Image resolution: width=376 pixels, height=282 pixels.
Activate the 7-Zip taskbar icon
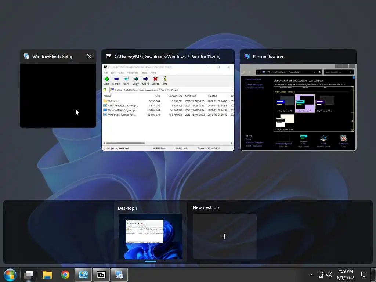pyautogui.click(x=101, y=275)
